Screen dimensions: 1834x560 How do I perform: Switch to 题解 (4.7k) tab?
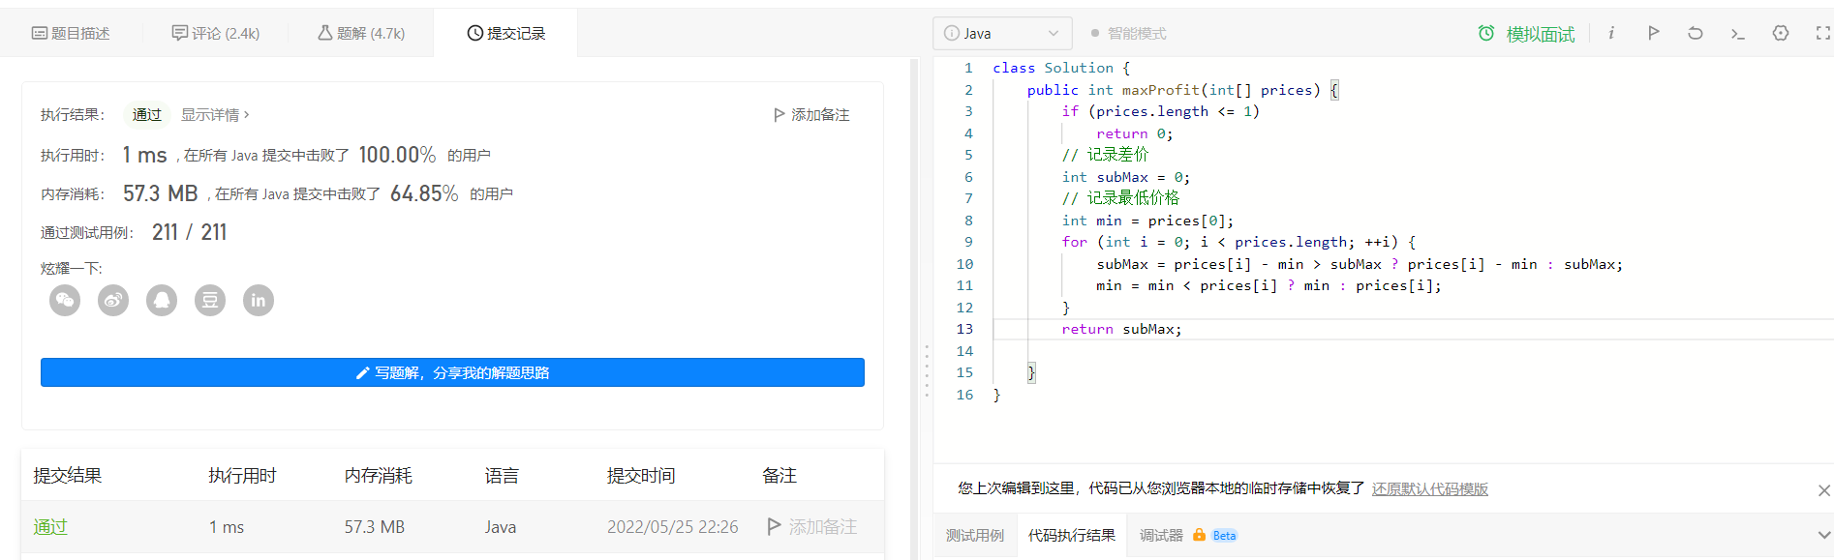click(361, 33)
